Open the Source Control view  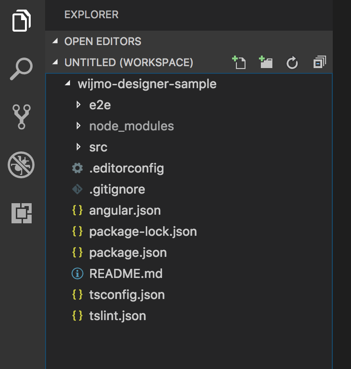pos(22,116)
